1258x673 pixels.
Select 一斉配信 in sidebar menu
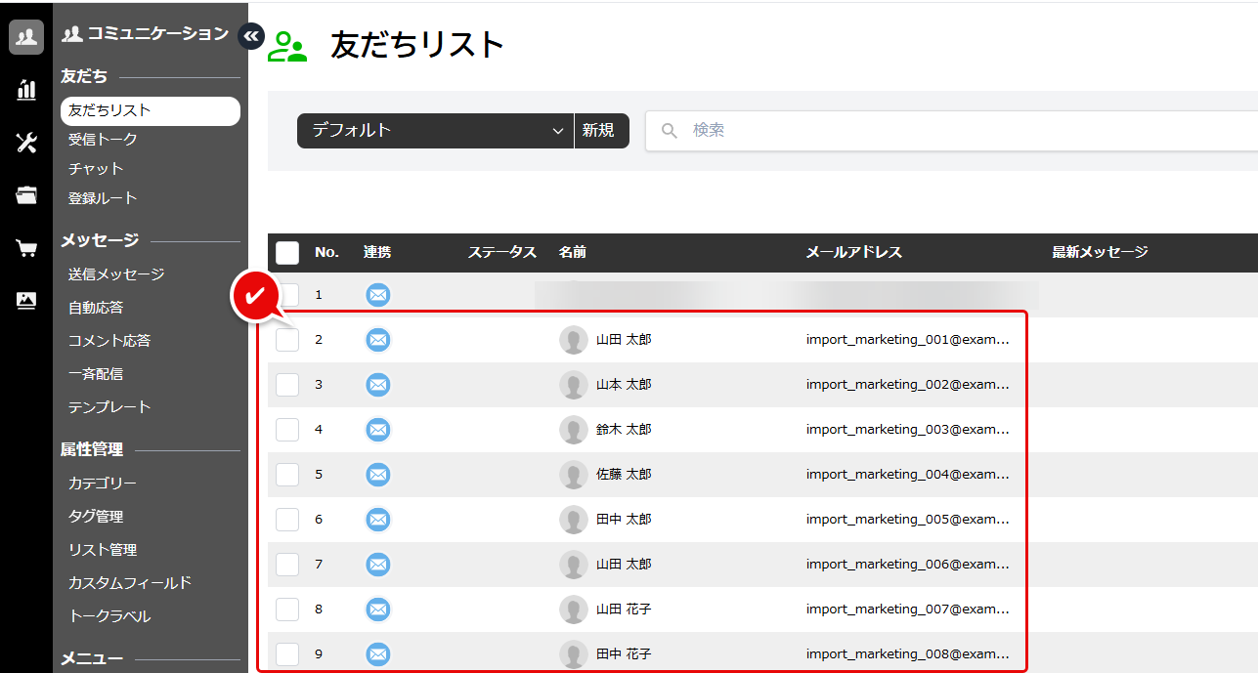click(96, 374)
